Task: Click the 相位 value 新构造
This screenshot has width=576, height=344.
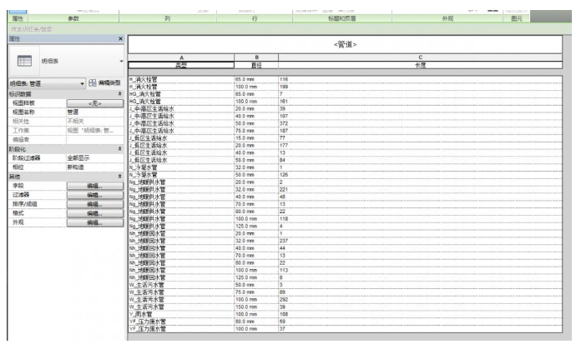Action: pos(95,167)
